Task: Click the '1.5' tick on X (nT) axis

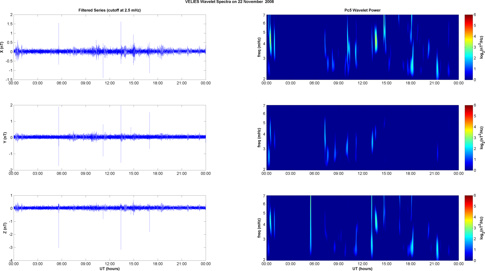Action: click(x=10, y=24)
